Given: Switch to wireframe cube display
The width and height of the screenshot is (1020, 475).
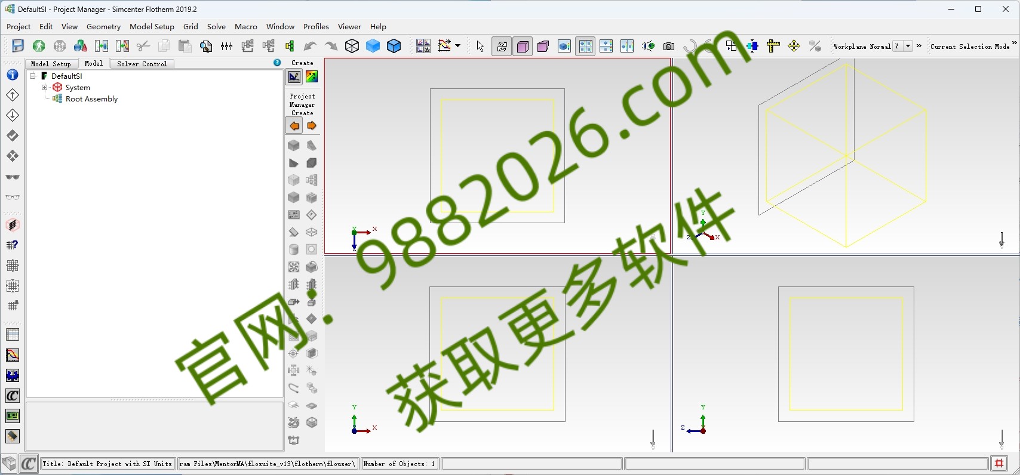Looking at the screenshot, I should pyautogui.click(x=352, y=46).
